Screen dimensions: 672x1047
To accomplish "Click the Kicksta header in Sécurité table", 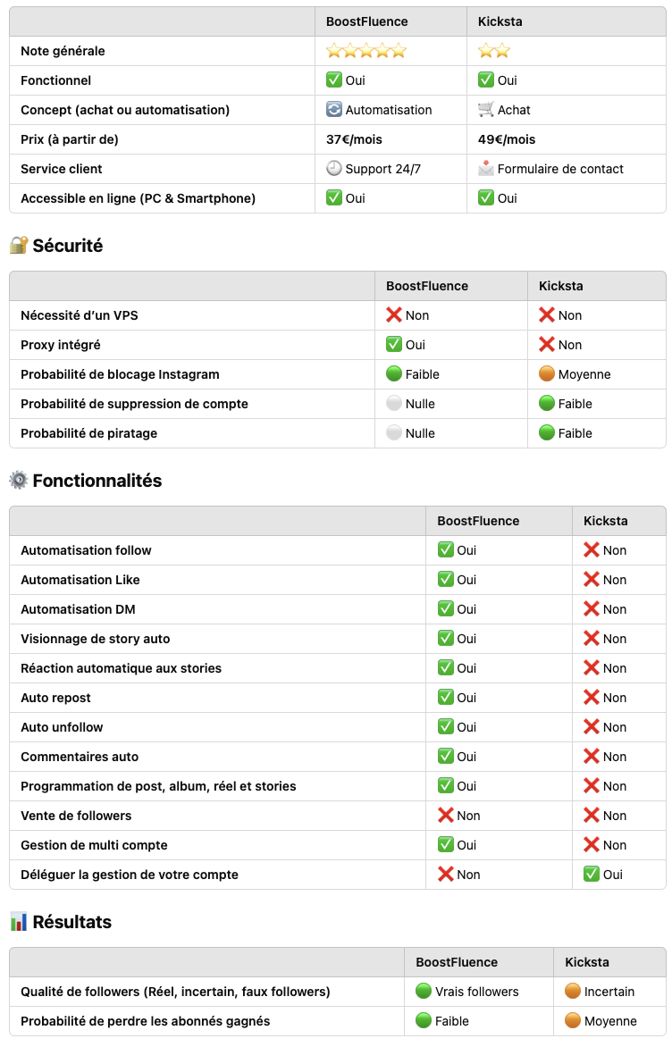I will point(561,286).
